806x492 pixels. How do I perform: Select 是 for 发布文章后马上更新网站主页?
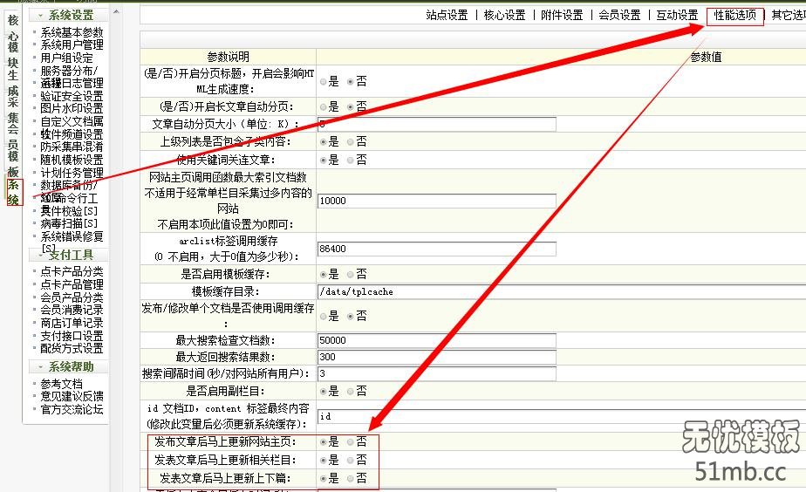click(324, 442)
